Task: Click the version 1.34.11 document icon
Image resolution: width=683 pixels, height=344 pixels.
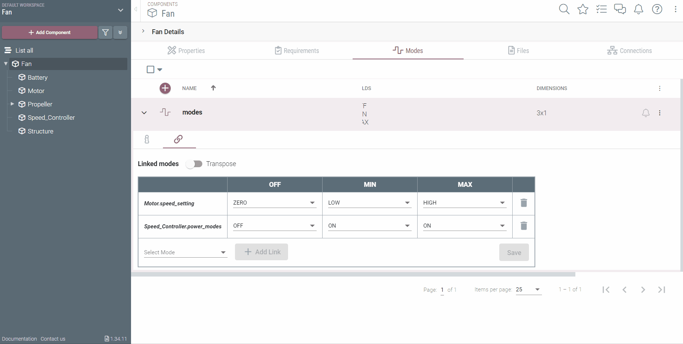Action: click(x=107, y=338)
